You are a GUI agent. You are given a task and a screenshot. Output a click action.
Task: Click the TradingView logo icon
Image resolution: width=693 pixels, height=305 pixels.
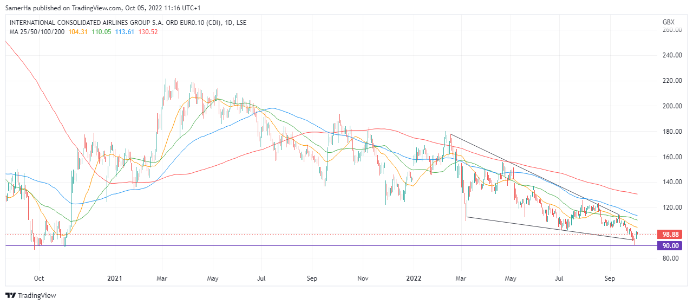10,295
